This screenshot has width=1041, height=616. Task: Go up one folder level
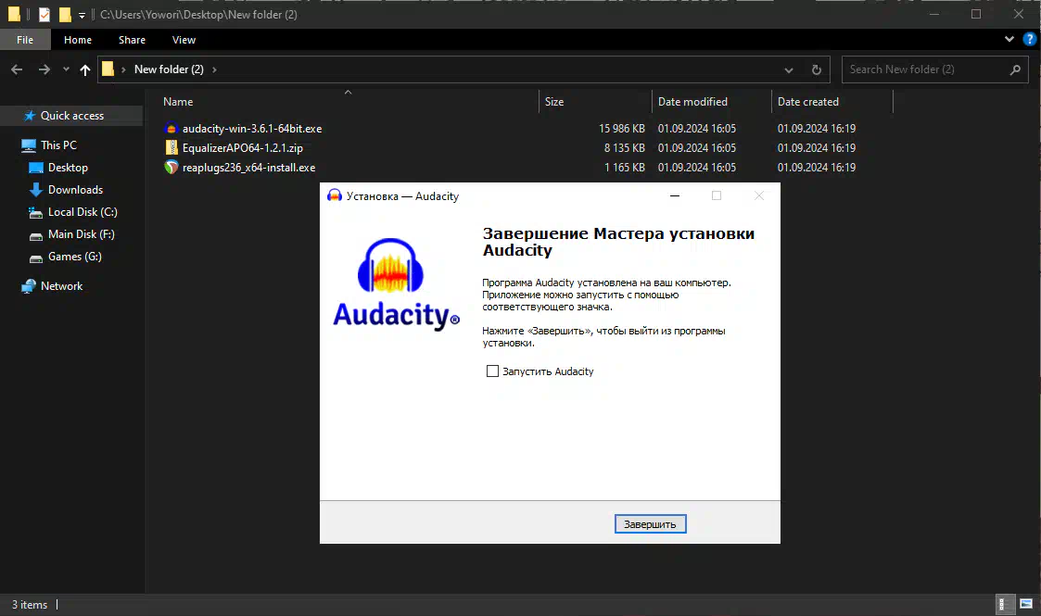(x=85, y=69)
